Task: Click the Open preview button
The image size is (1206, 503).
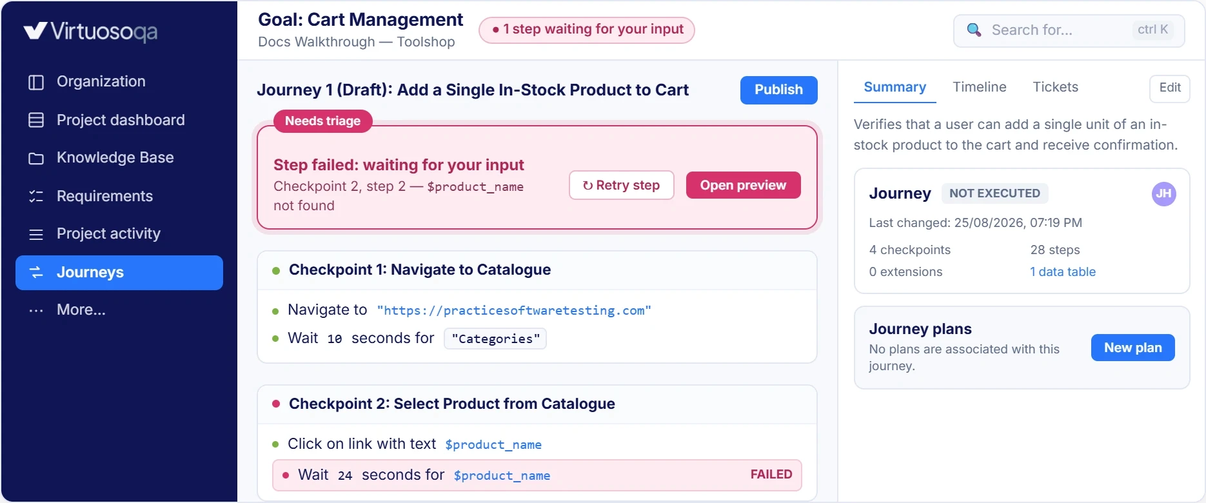Action: pyautogui.click(x=743, y=185)
